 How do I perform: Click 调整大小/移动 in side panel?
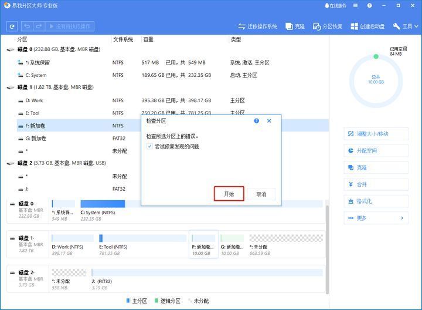pyautogui.click(x=376, y=134)
